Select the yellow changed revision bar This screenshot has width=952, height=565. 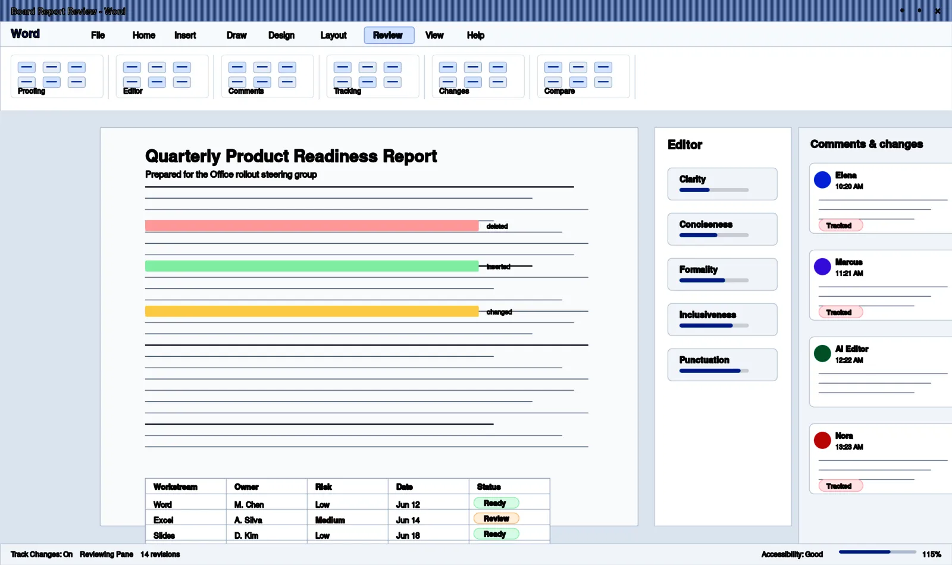pos(312,311)
